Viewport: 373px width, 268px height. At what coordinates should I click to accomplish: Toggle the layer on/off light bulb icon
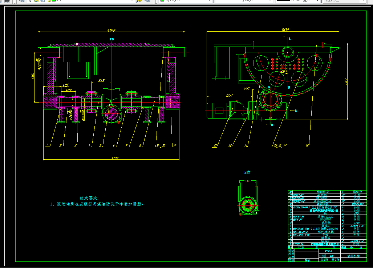pos(31,1)
